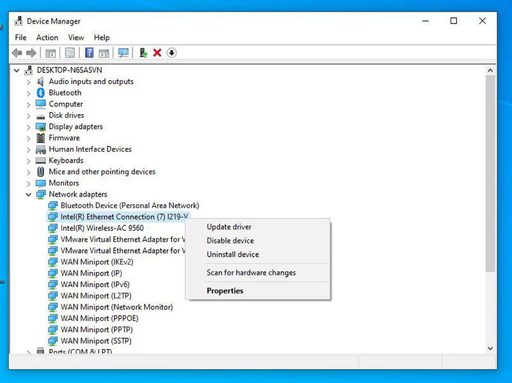Collapse the DESKTOP-N6SASVN root node

point(17,70)
